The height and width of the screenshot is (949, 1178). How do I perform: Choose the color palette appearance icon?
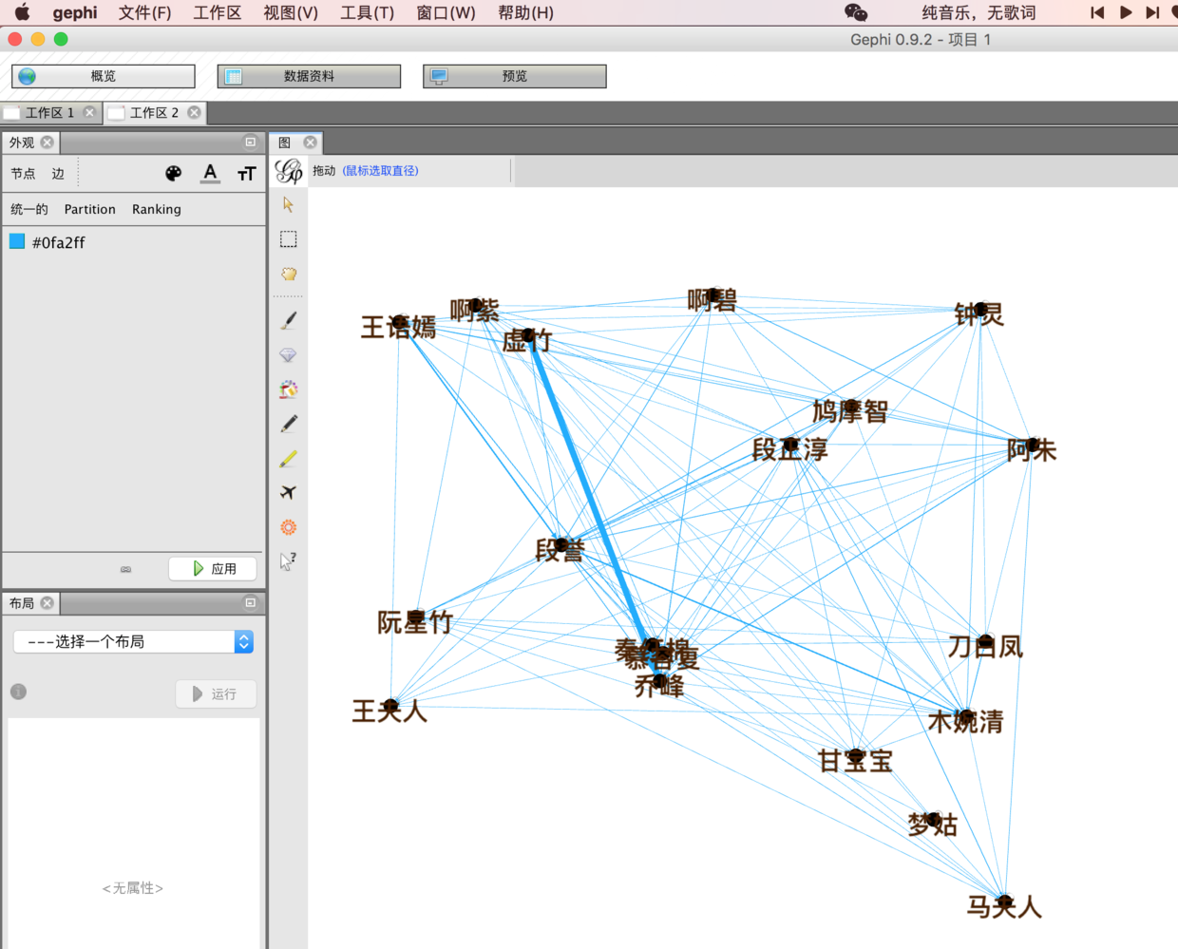[x=173, y=173]
